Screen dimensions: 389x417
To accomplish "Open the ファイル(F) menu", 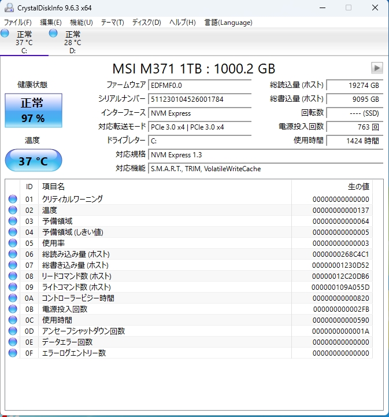I will (18, 23).
